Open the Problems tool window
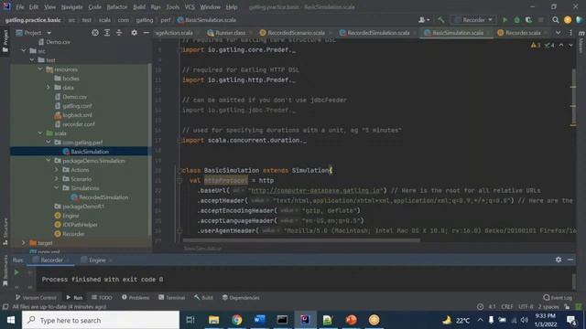Viewport: 586px width, 329px height. tap(136, 298)
